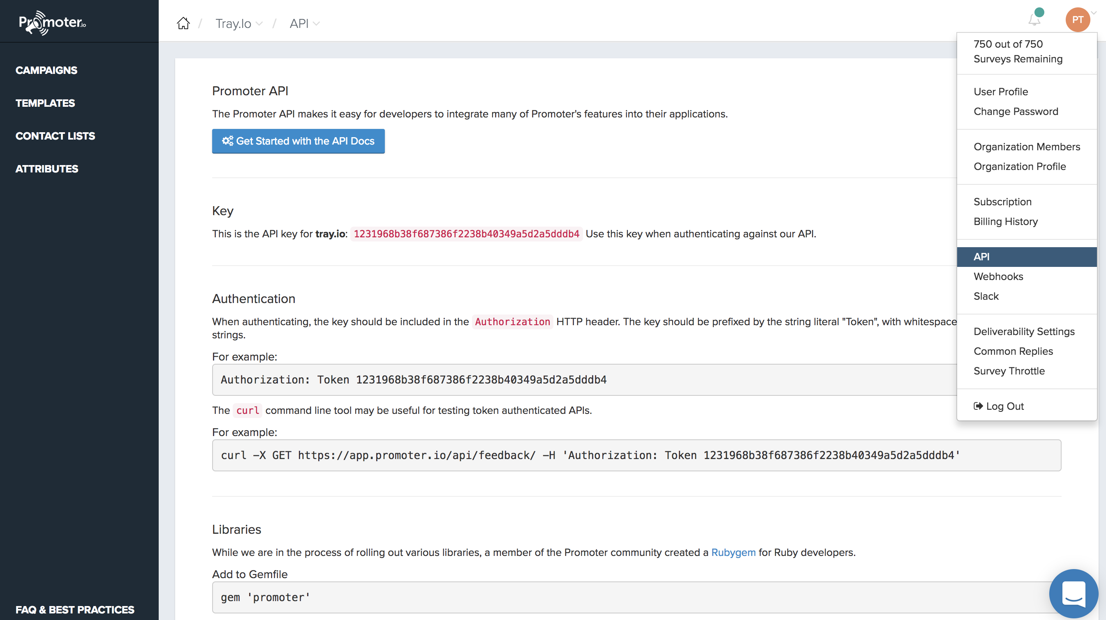Viewport: 1106px width, 620px height.
Task: Click the 'Authentication' heading
Action: [253, 299]
